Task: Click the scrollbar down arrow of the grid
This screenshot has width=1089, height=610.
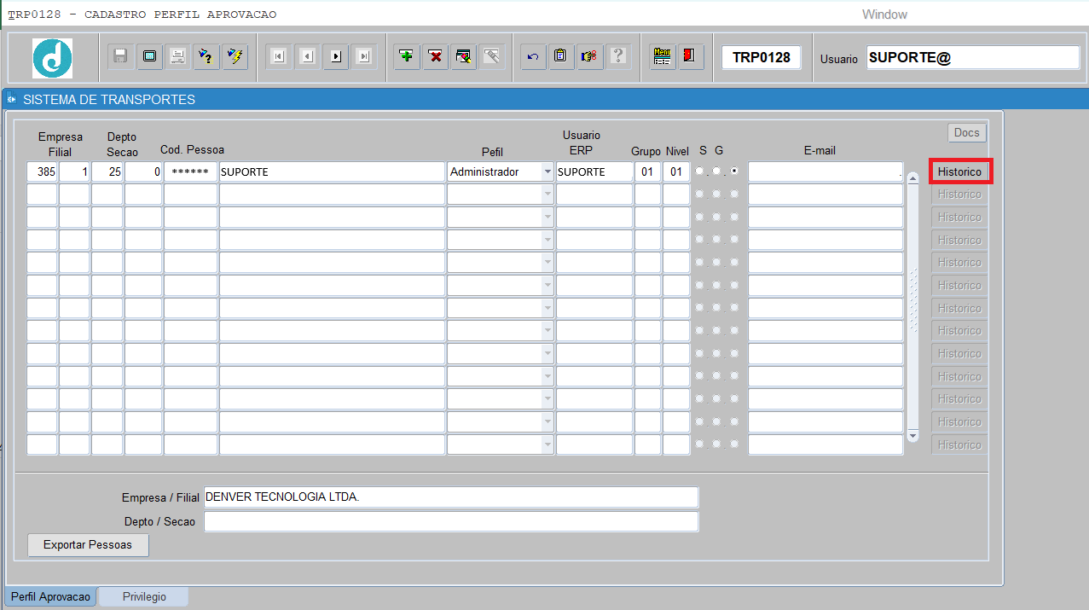Action: point(912,436)
